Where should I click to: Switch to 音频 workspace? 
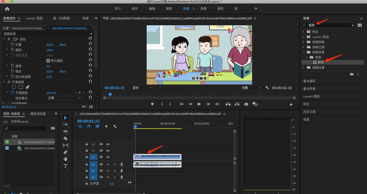(203, 9)
